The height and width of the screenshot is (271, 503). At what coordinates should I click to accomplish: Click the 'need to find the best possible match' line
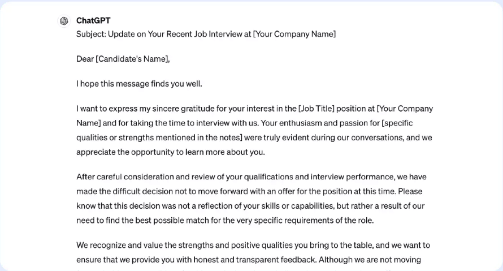225,221
